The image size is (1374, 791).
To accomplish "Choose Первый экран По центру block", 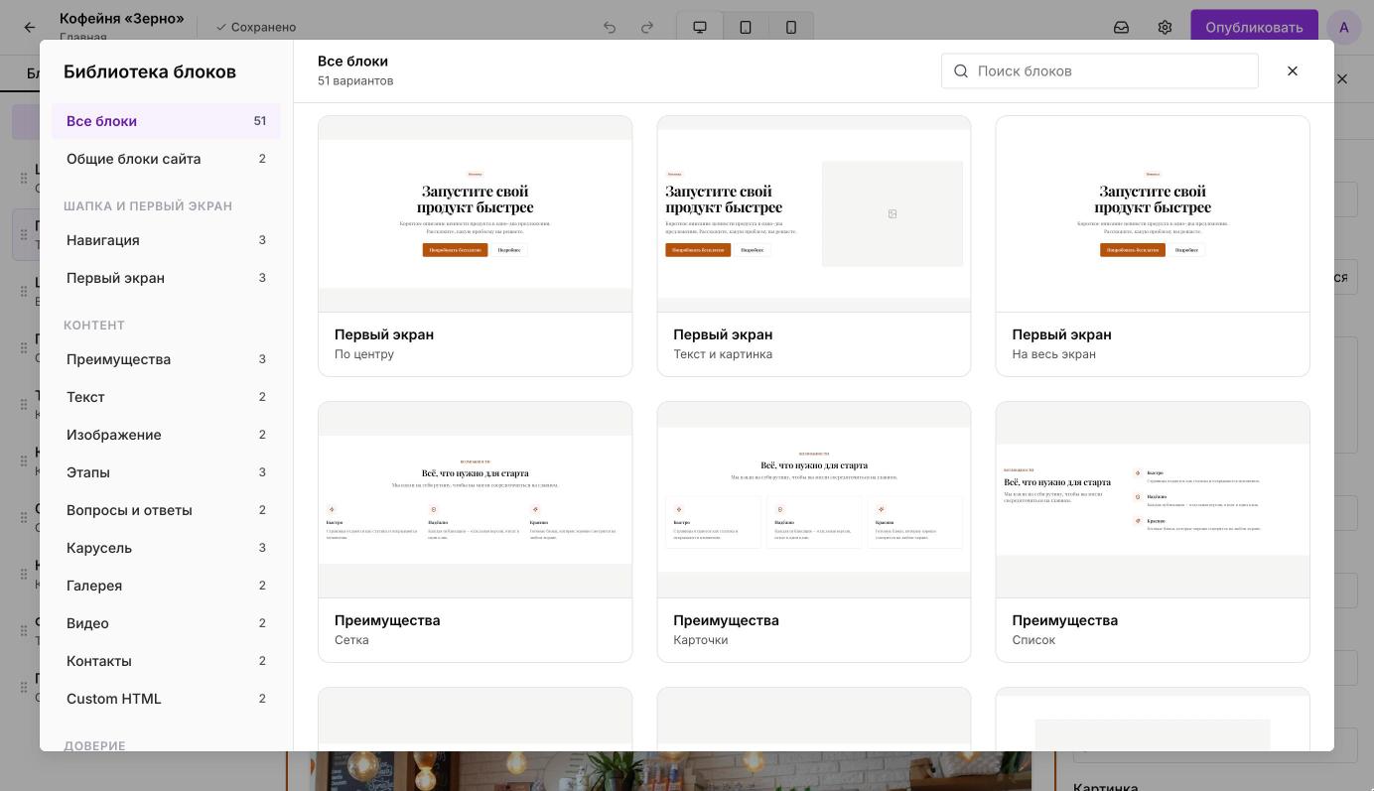I will click(x=475, y=246).
